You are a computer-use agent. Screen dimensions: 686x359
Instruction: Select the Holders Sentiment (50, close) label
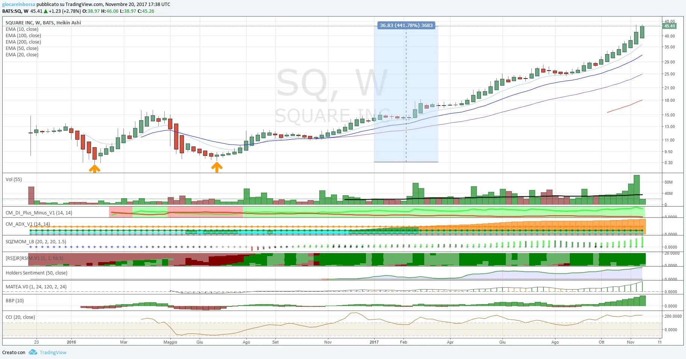(x=36, y=273)
